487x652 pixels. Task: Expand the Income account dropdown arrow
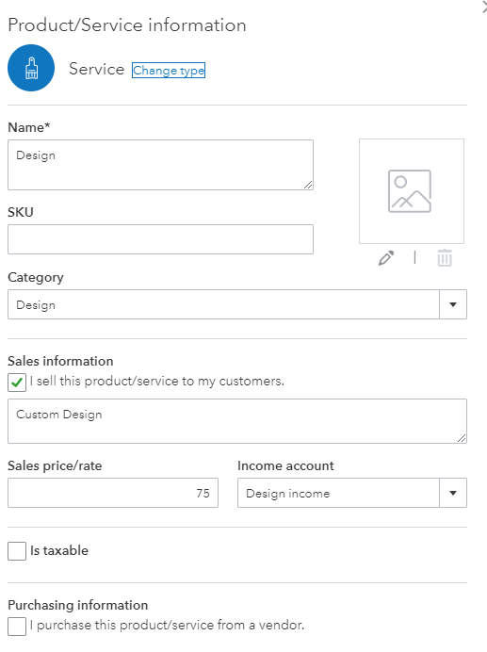[453, 493]
